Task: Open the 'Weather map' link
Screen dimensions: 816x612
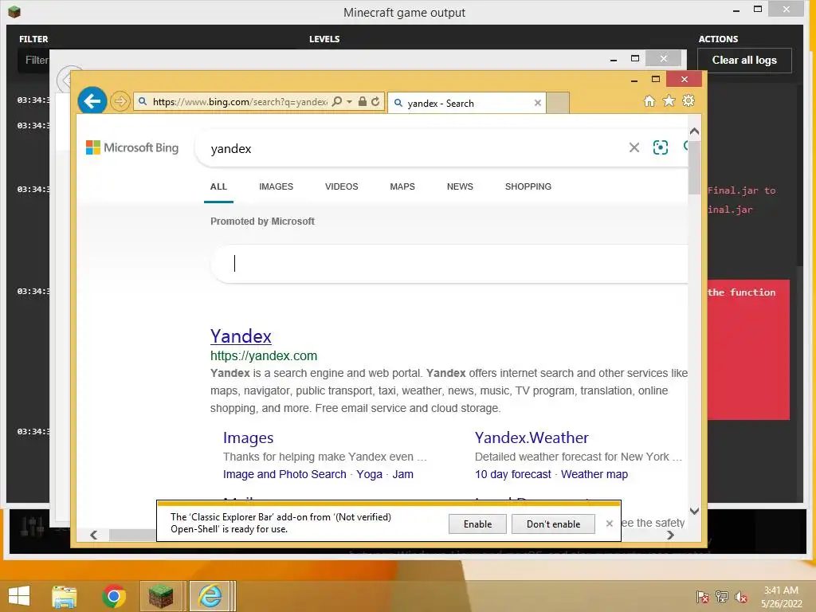Action: (x=594, y=475)
